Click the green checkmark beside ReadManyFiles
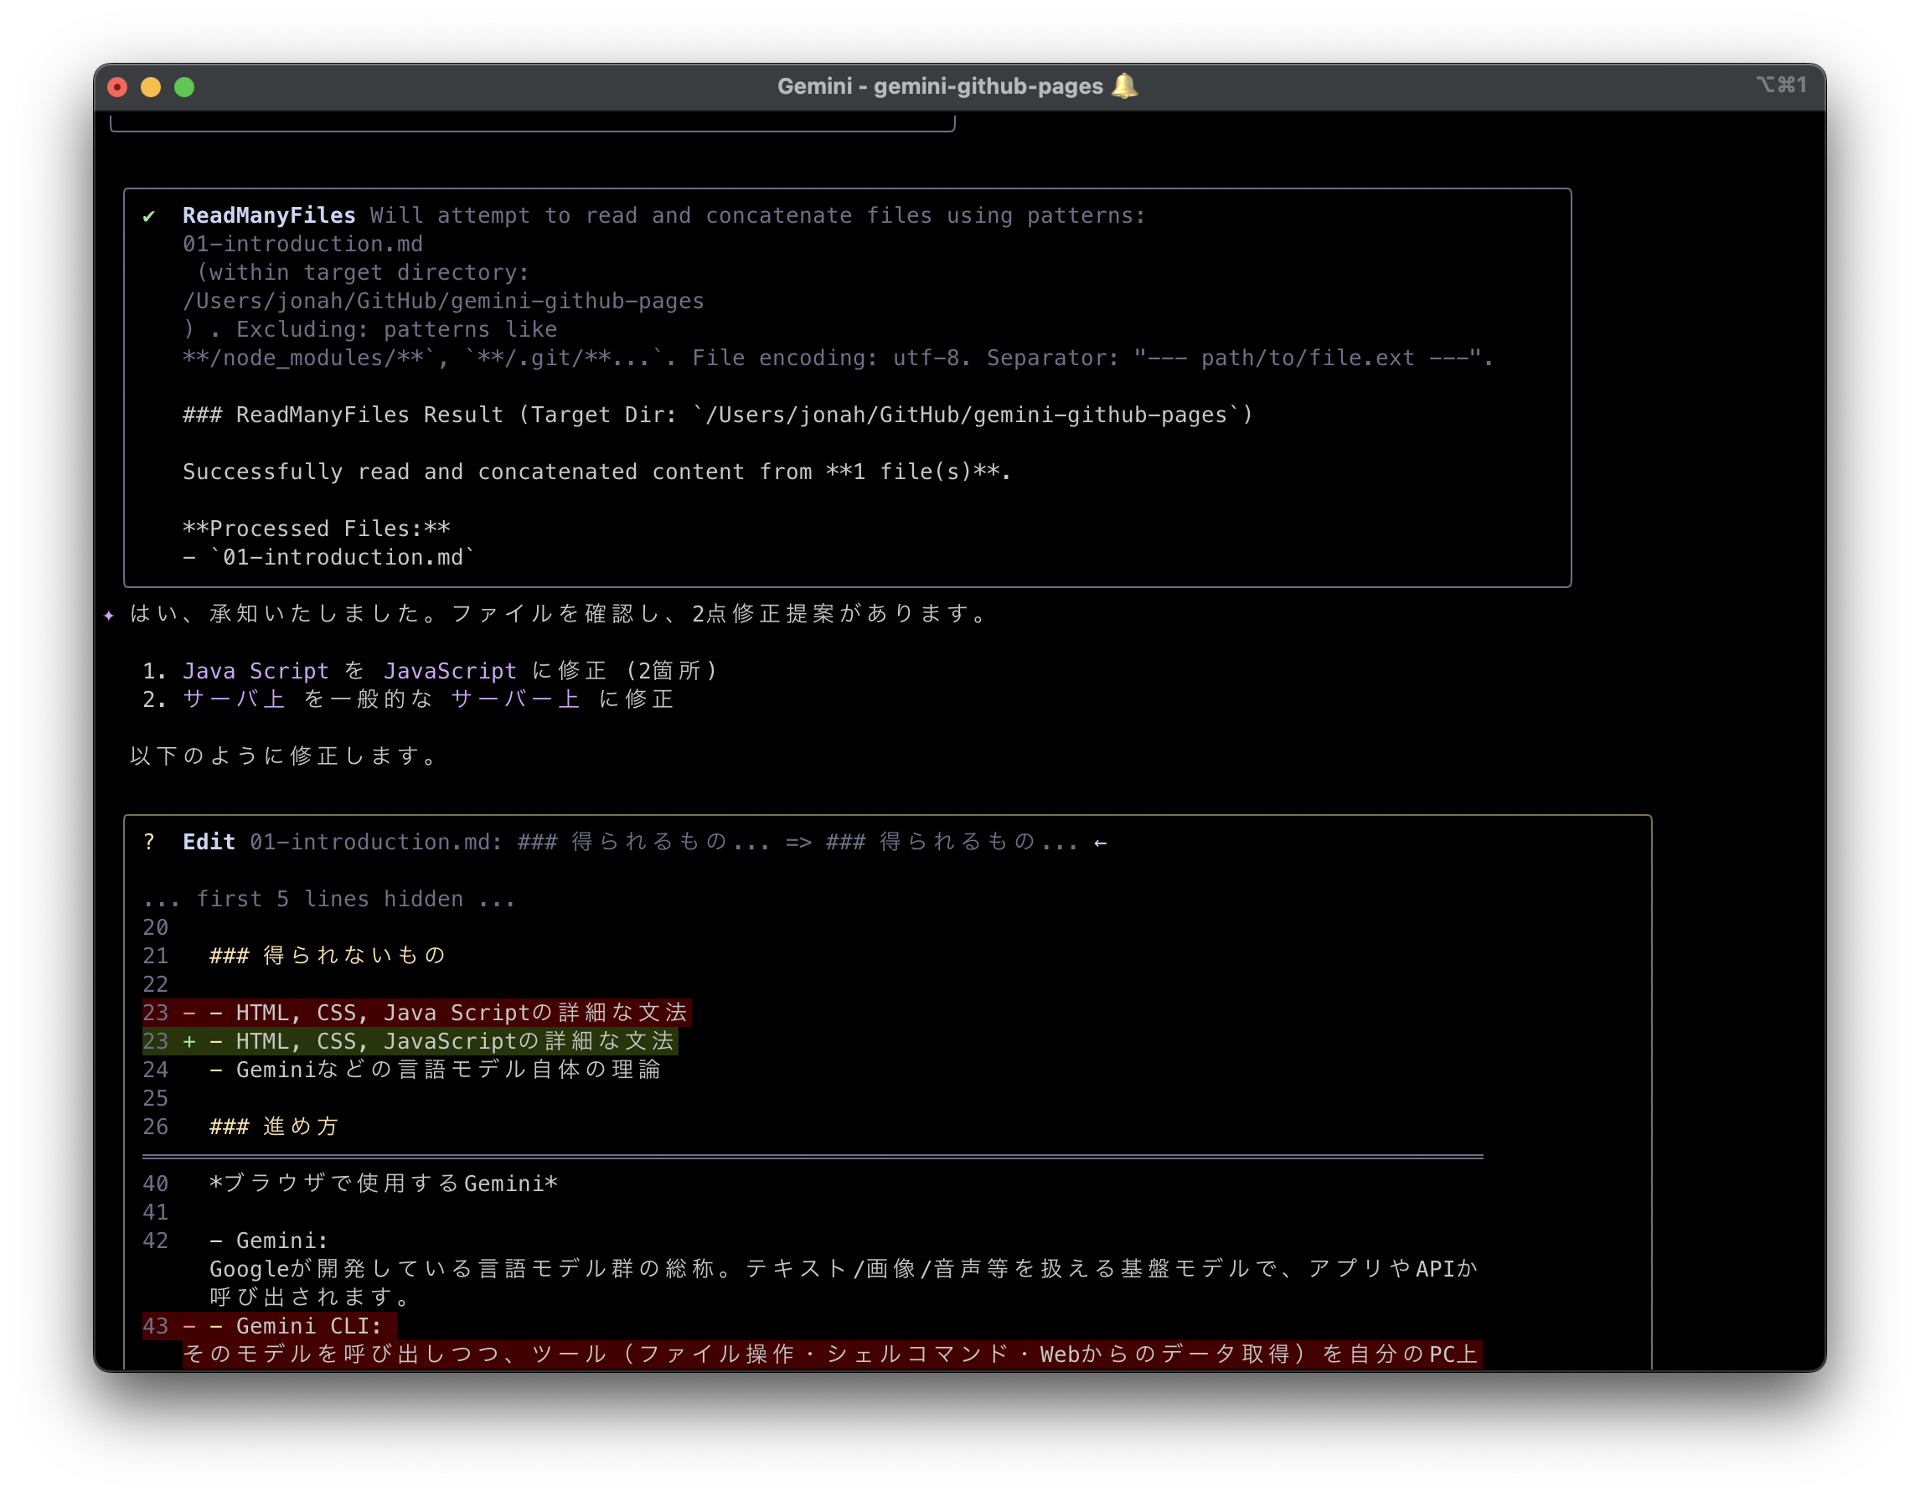Viewport: 1920px width, 1496px height. 149,216
